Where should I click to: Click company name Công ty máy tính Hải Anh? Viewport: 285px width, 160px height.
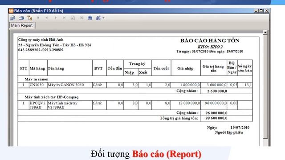(41, 40)
